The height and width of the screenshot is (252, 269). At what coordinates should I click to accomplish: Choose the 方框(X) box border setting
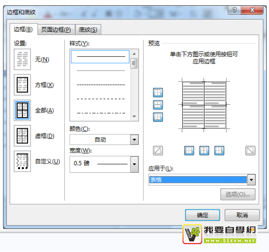tap(22, 85)
